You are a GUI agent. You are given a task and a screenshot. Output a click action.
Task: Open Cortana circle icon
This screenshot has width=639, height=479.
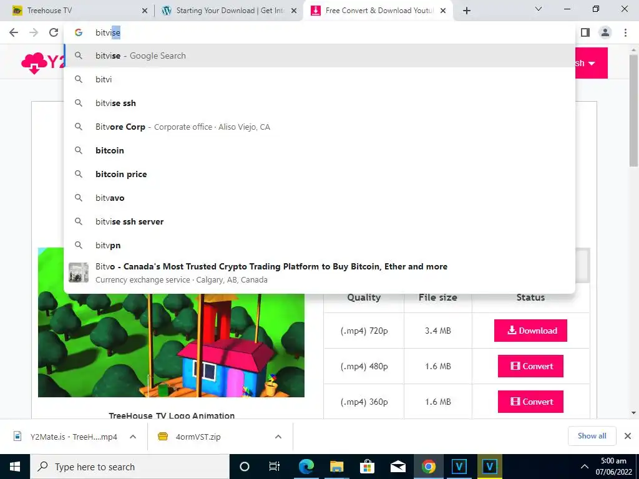244,467
